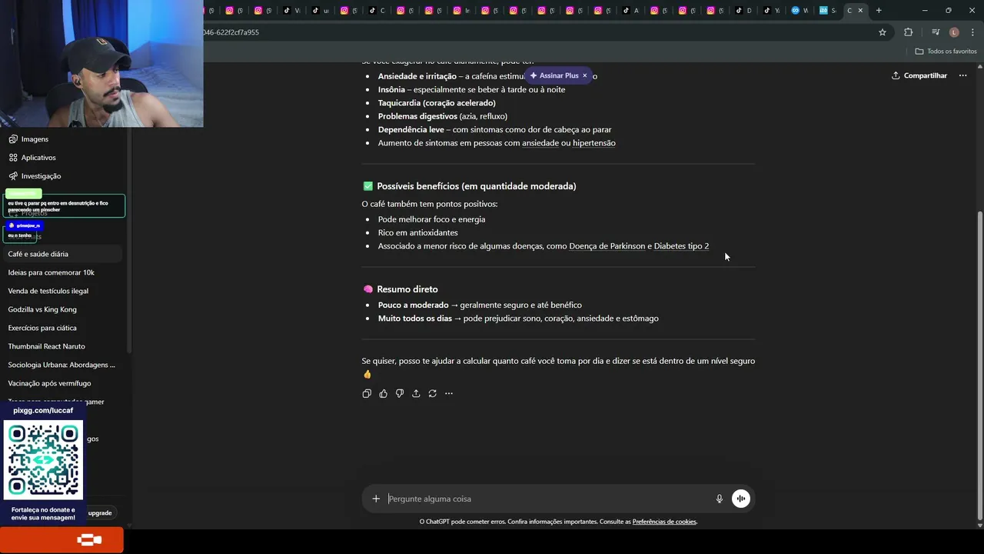This screenshot has width=984, height=554.
Task: Click the Compartilhar button
Action: 919,75
